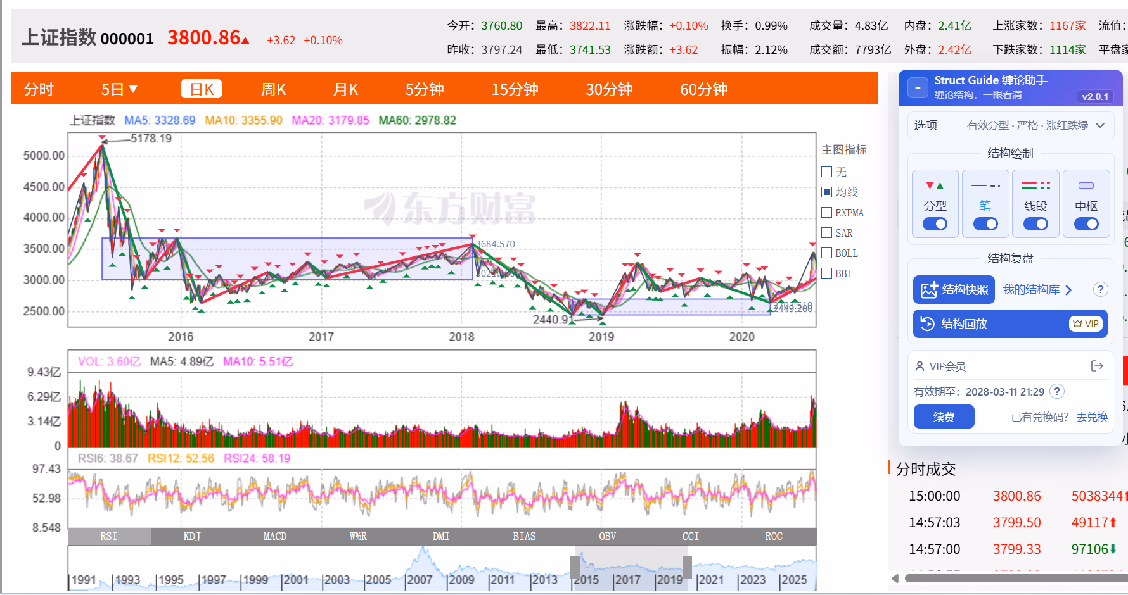Select the OBV indicator tab
1128x595 pixels.
coord(608,536)
